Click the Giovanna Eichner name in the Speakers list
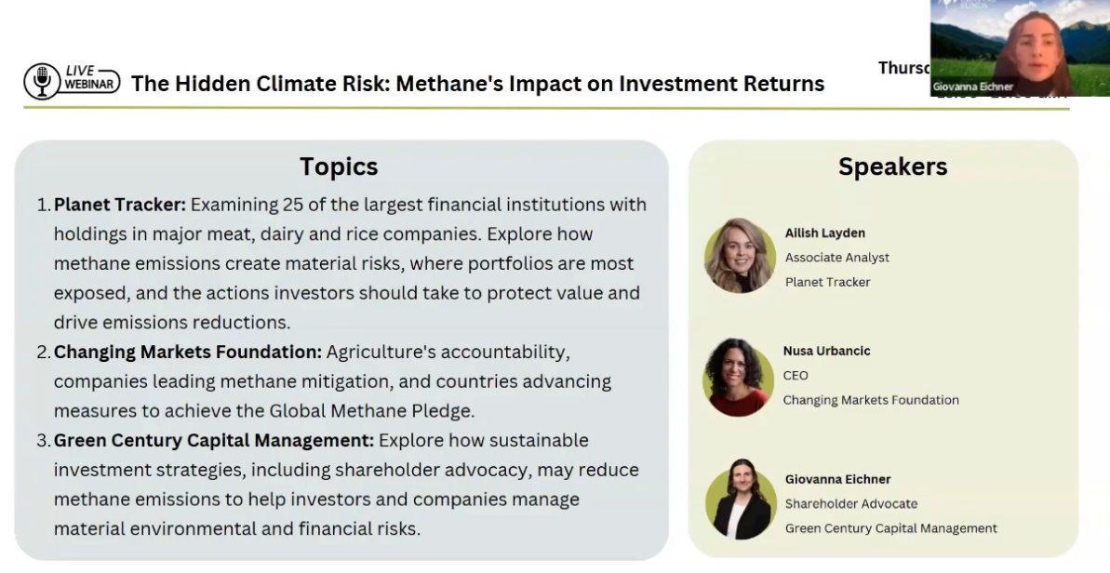This screenshot has height=573, width=1110. pyautogui.click(x=837, y=479)
